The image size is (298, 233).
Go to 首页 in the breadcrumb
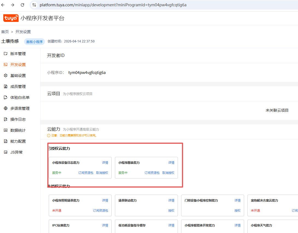coord(5,32)
